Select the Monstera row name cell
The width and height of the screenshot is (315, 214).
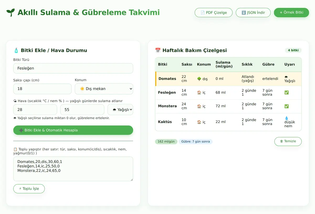167,106
